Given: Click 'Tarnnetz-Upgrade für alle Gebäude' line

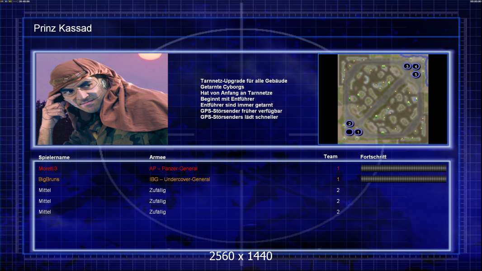Looking at the screenshot, I should pyautogui.click(x=244, y=81).
